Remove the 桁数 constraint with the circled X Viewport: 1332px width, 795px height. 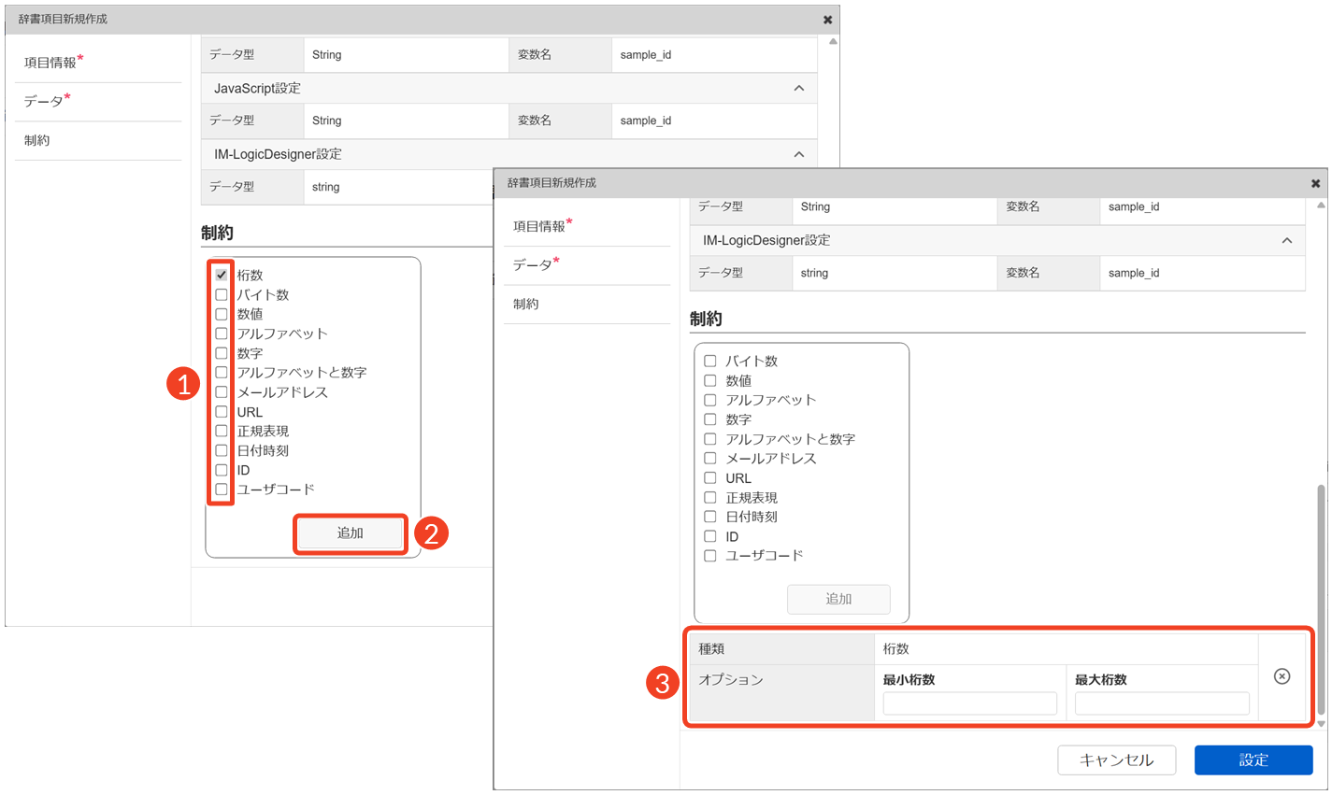pyautogui.click(x=1282, y=676)
